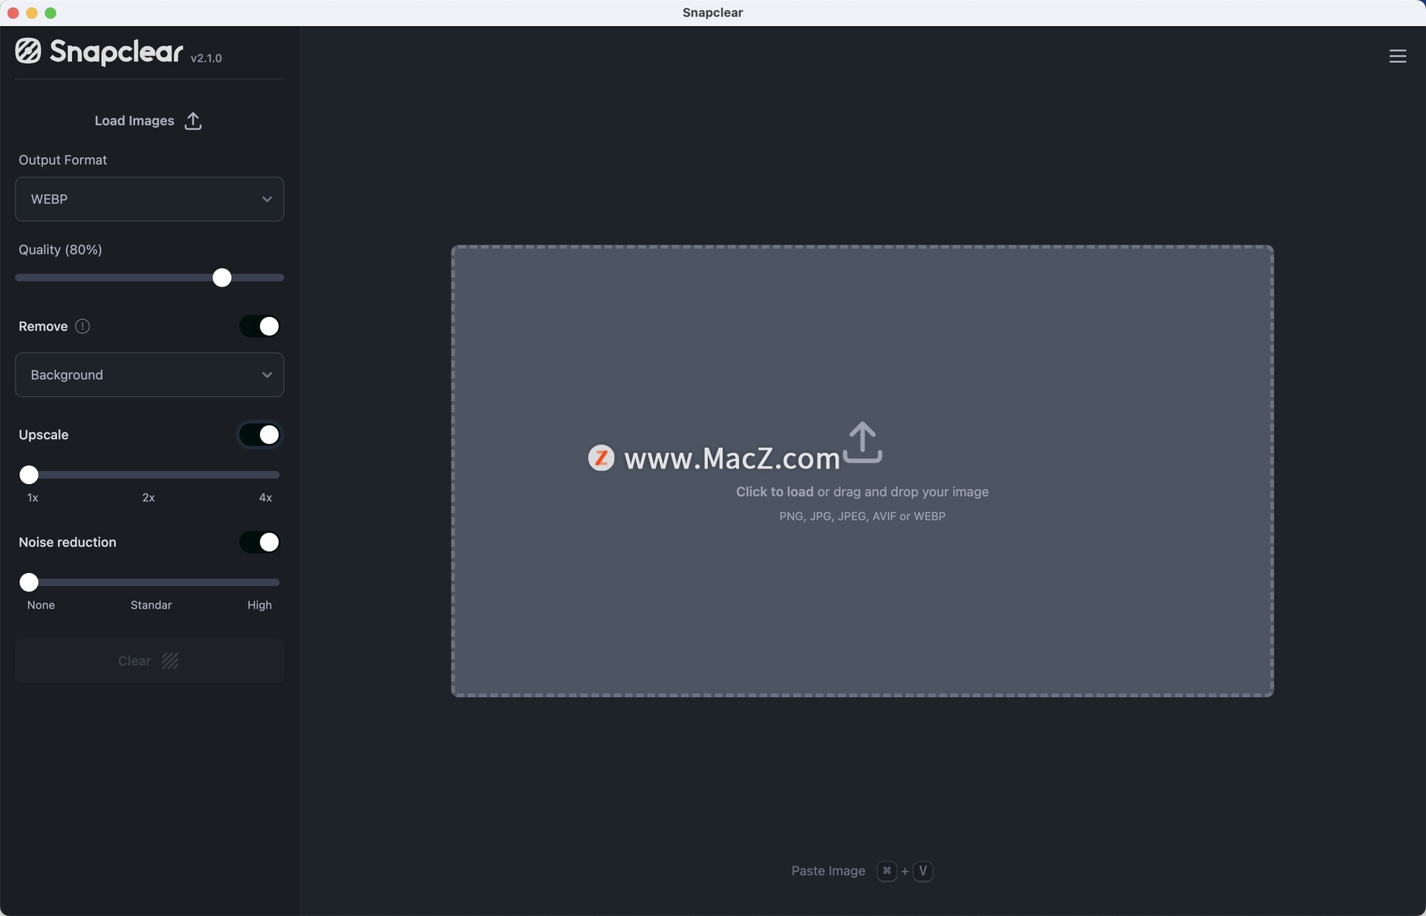
Task: Click the 4x upscale label
Action: click(265, 498)
